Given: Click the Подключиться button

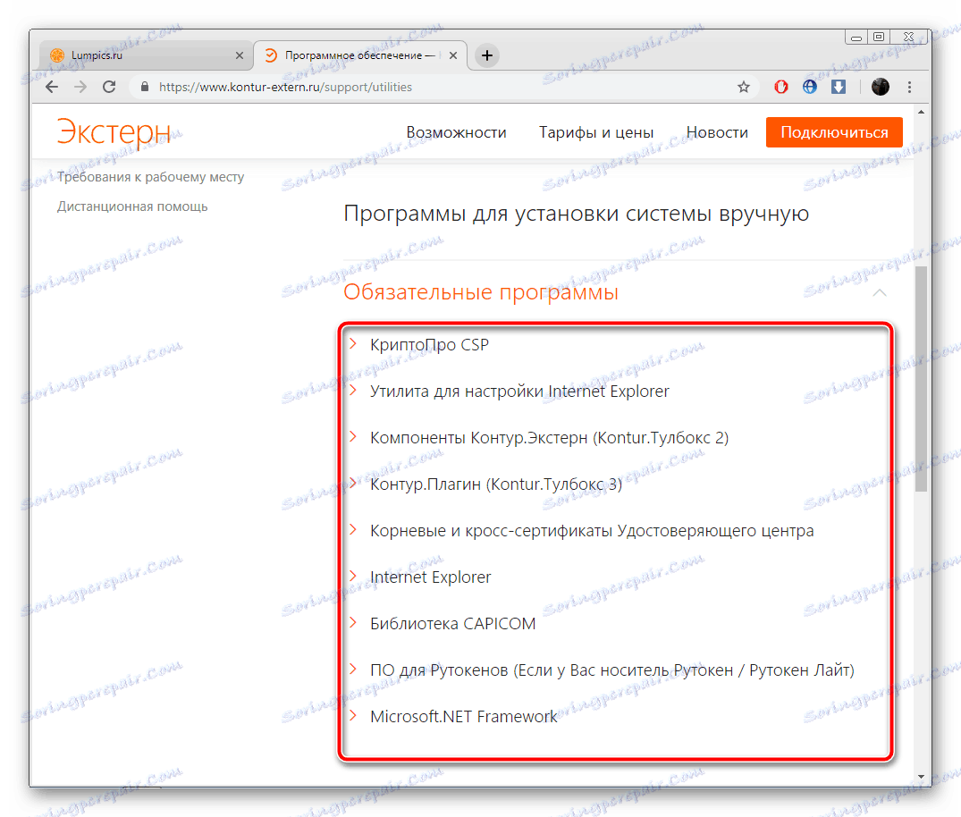Looking at the screenshot, I should click(834, 132).
